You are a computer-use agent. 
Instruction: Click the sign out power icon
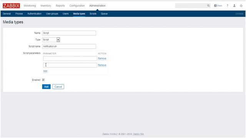[241, 6]
